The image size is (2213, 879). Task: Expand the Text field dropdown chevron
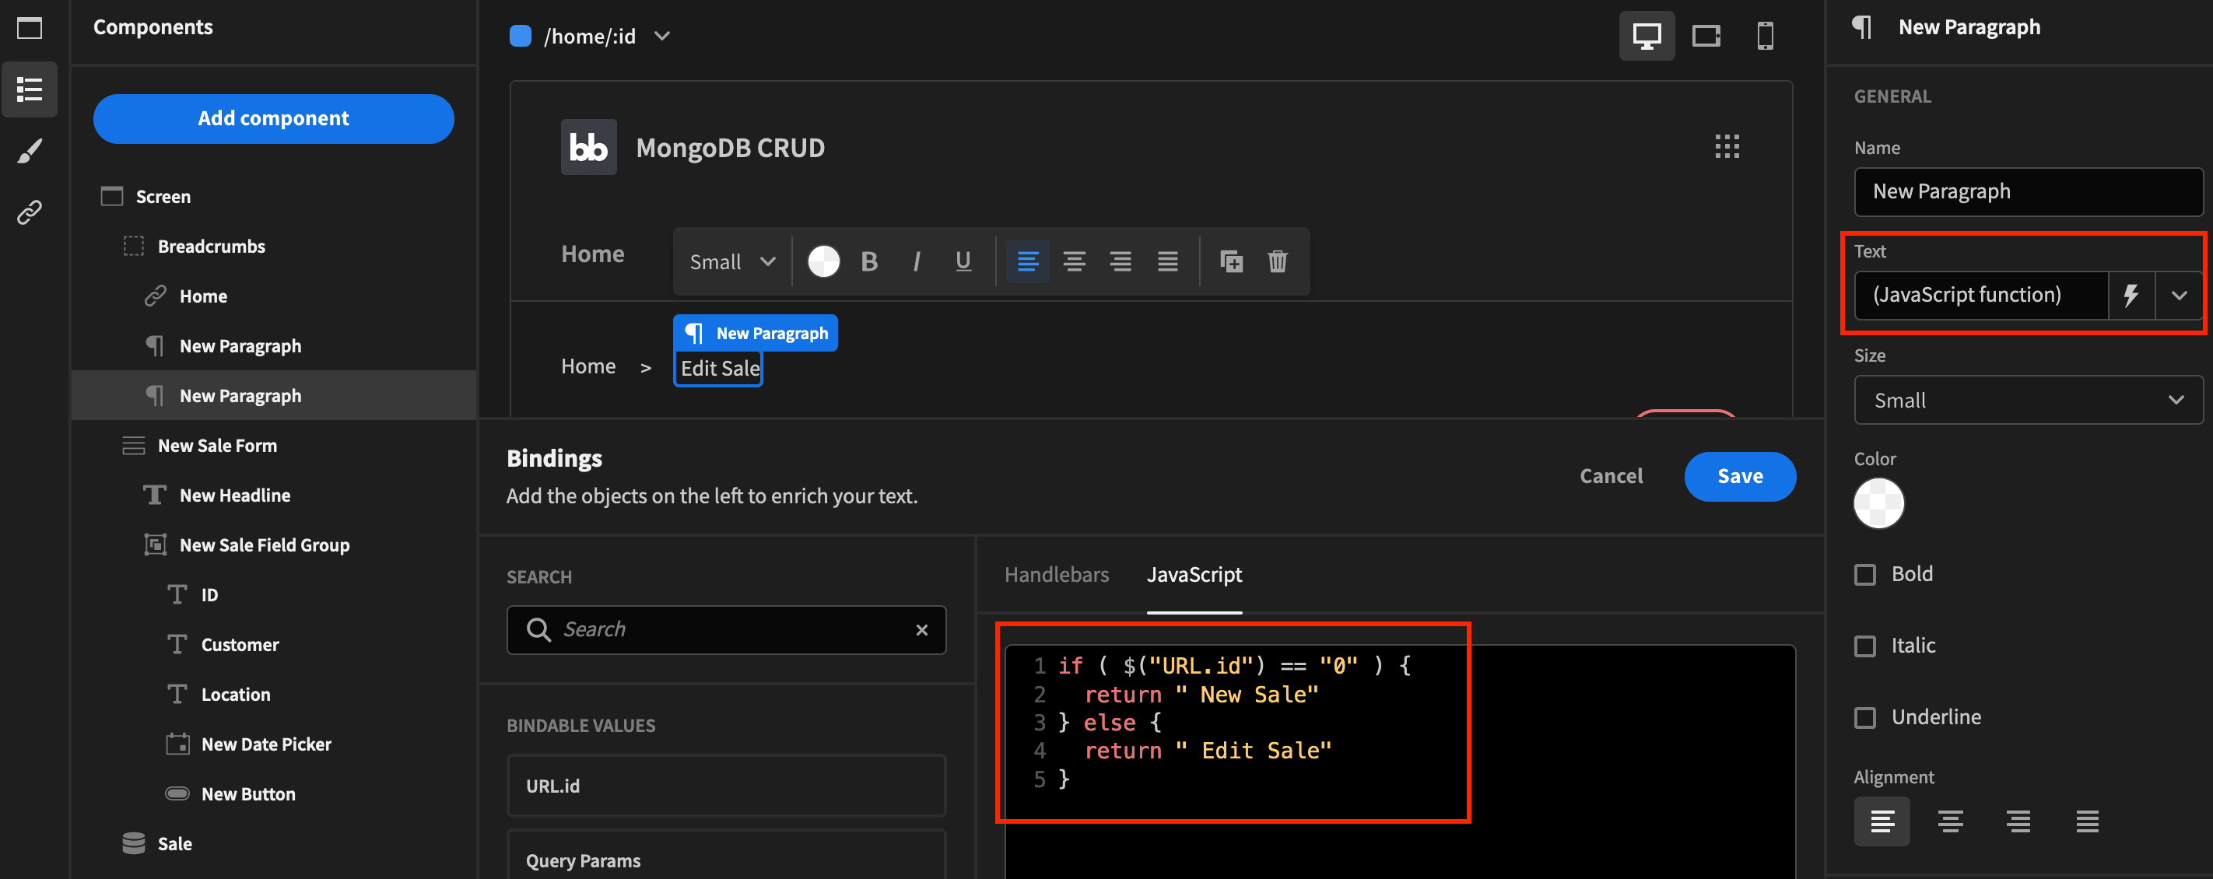click(2179, 296)
